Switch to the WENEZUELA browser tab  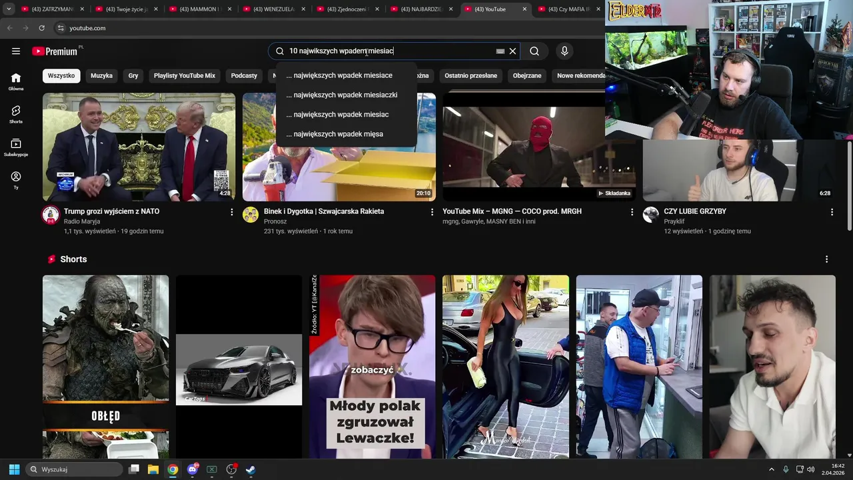click(x=274, y=9)
